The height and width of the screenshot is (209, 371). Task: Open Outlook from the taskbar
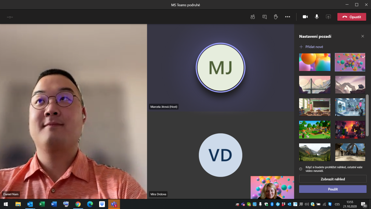tap(30, 204)
